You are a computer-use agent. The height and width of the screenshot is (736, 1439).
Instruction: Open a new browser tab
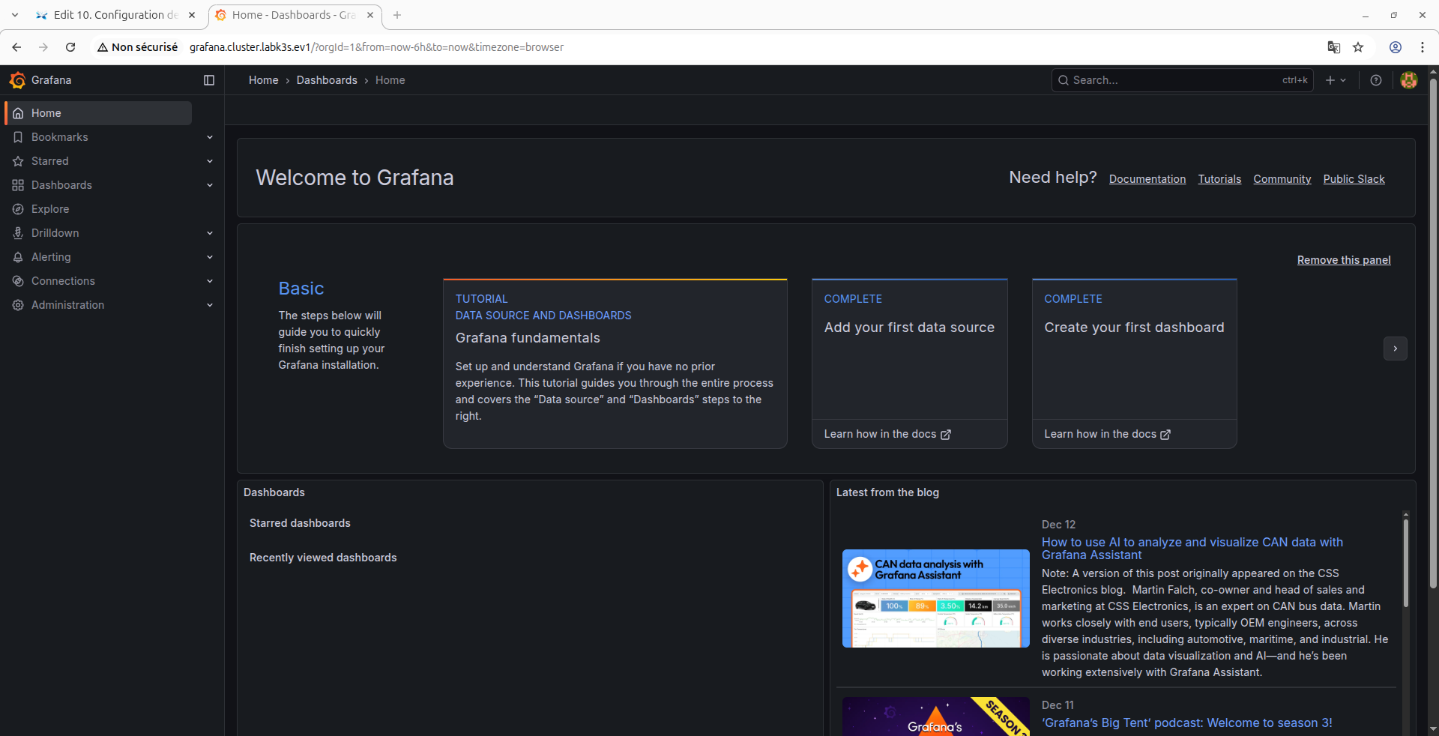(397, 15)
